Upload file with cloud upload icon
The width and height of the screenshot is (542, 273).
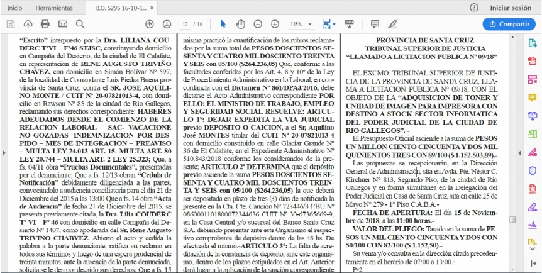tap(28, 24)
